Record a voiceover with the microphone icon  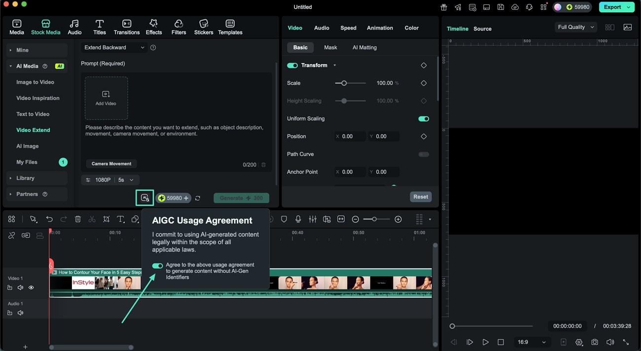click(x=298, y=219)
